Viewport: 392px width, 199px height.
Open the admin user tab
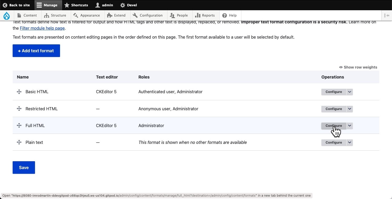[x=104, y=5]
